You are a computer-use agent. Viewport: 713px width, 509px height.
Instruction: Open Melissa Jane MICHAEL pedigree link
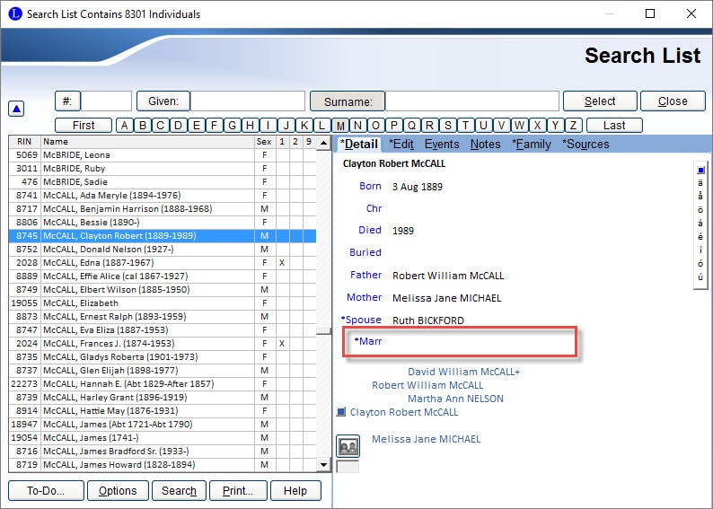point(426,439)
